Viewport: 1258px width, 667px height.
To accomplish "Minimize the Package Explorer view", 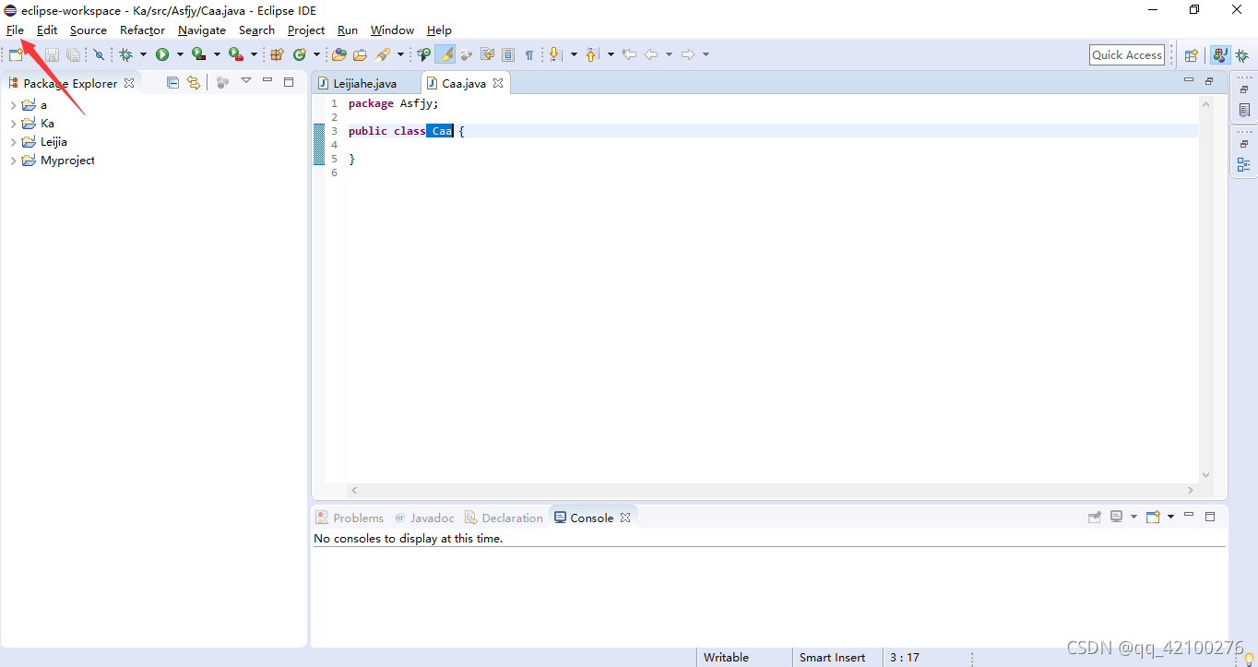I will [267, 81].
